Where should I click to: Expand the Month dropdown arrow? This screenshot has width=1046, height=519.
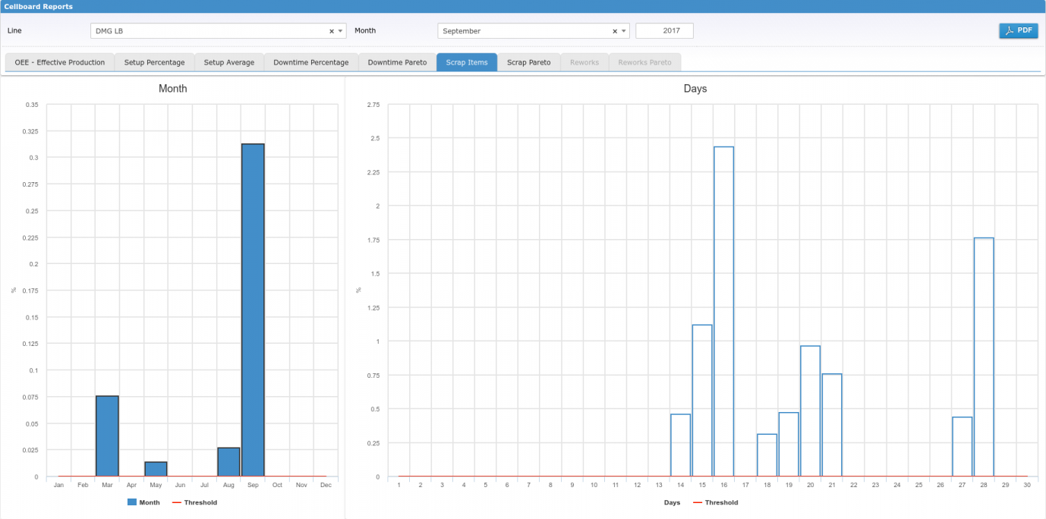click(624, 31)
